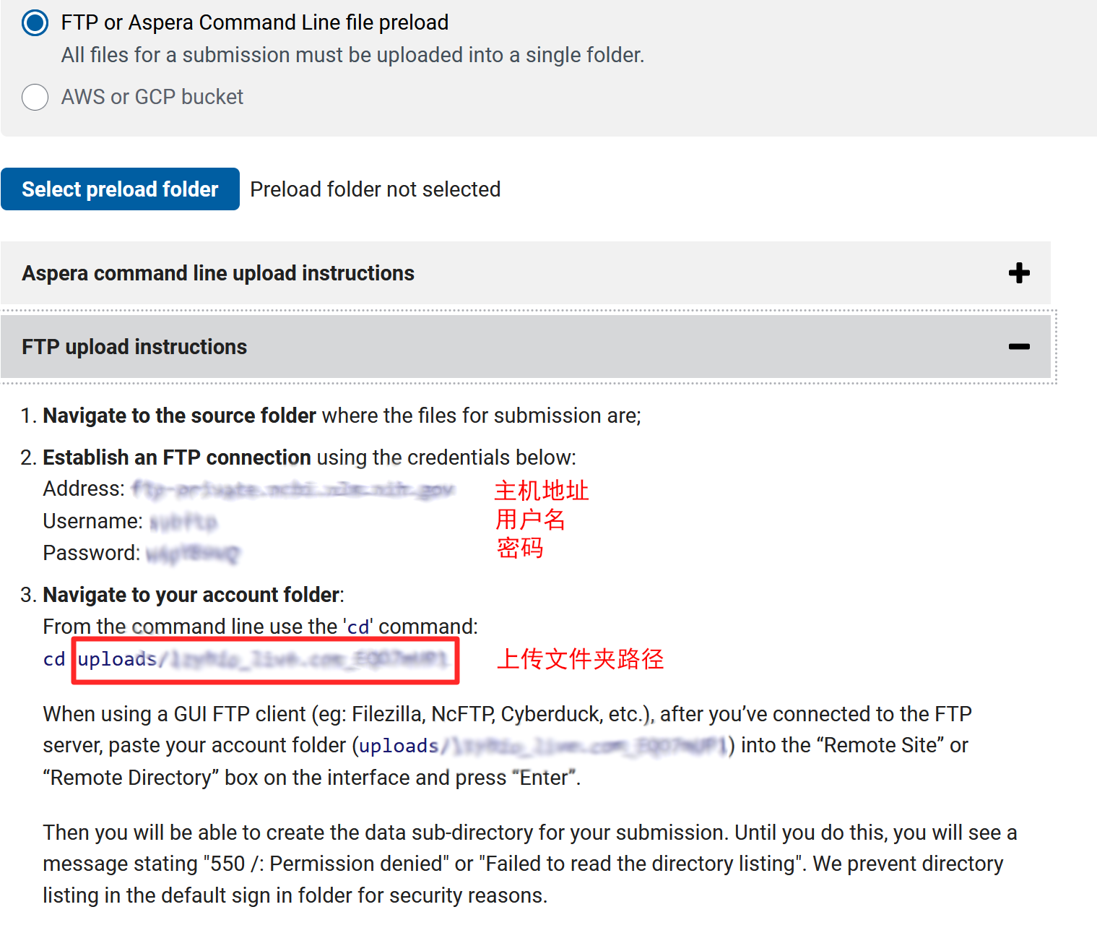
Task: Click the minus icon on FTP instructions
Action: click(1018, 347)
